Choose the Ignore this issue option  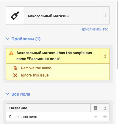point(35,75)
